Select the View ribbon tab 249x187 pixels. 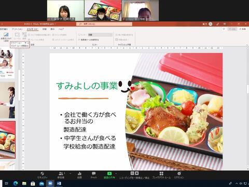pos(52,29)
